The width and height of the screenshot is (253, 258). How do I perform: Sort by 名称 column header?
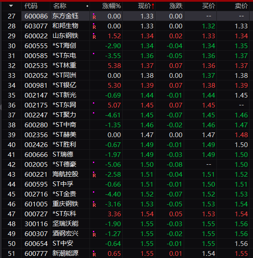[x=59, y=6]
